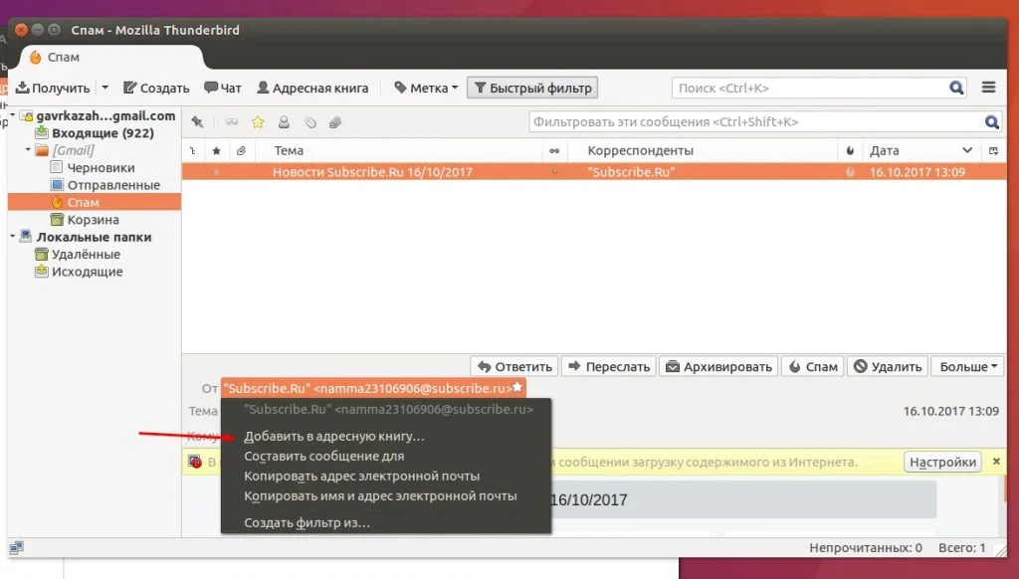Image resolution: width=1019 pixels, height=579 pixels.
Task: Open the Отправленные sent folder
Action: [113, 185]
